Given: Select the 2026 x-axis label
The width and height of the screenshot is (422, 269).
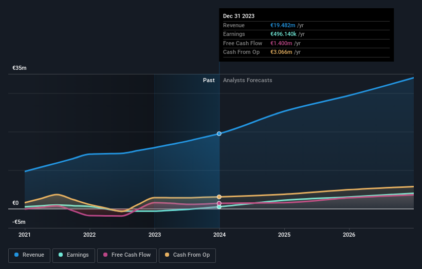Looking at the screenshot, I should click(x=349, y=235).
